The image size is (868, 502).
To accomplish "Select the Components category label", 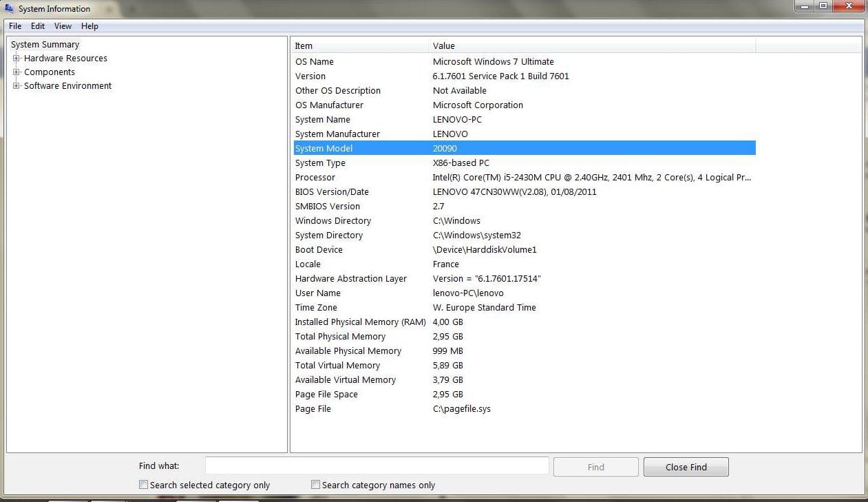I will coord(50,72).
